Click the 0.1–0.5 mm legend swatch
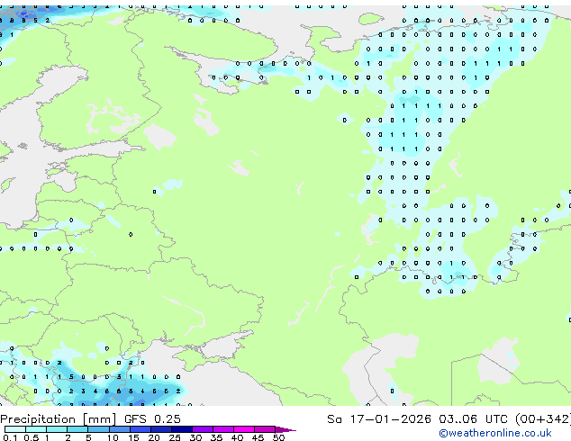 15,429
